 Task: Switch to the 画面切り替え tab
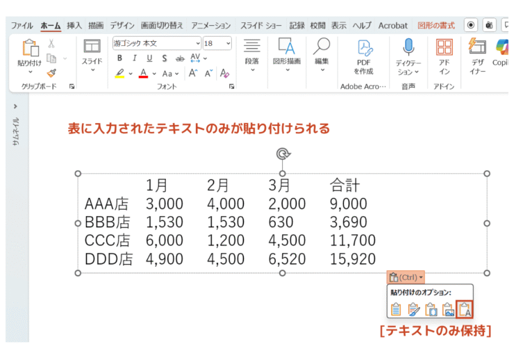tap(162, 25)
